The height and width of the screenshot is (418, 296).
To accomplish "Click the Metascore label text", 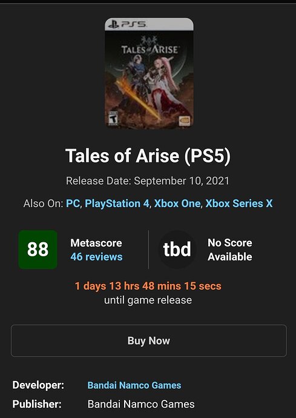I will pyautogui.click(x=96, y=243).
